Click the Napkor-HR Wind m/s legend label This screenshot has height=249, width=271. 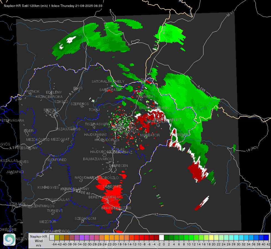(38, 241)
